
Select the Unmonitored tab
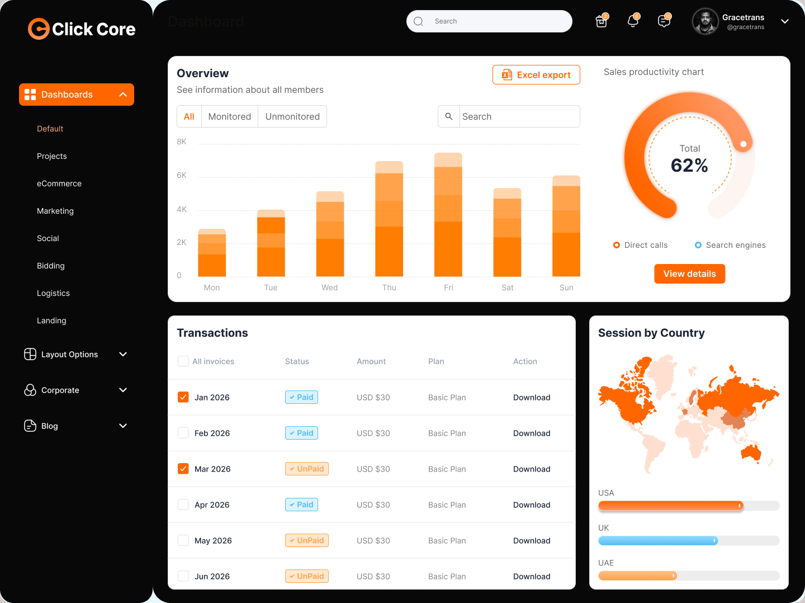pos(292,116)
